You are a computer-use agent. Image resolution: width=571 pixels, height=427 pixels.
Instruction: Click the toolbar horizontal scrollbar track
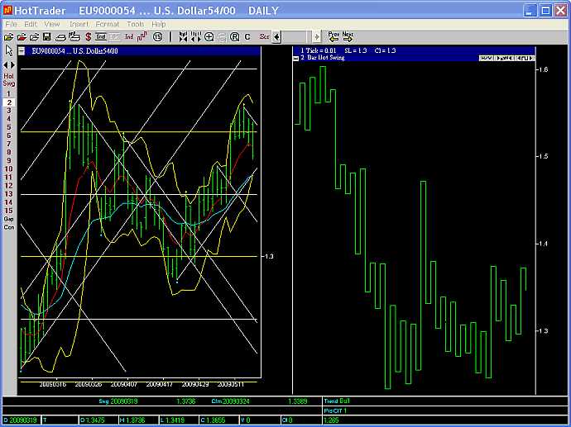tap(297, 36)
